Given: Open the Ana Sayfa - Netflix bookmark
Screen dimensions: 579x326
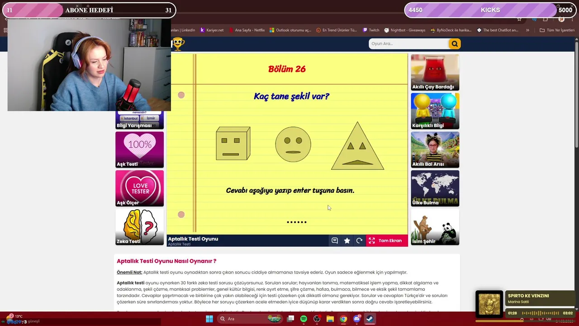Looking at the screenshot, I should [247, 30].
